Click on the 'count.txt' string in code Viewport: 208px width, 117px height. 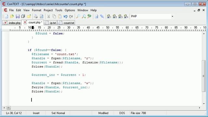pyautogui.click(x=66, y=54)
